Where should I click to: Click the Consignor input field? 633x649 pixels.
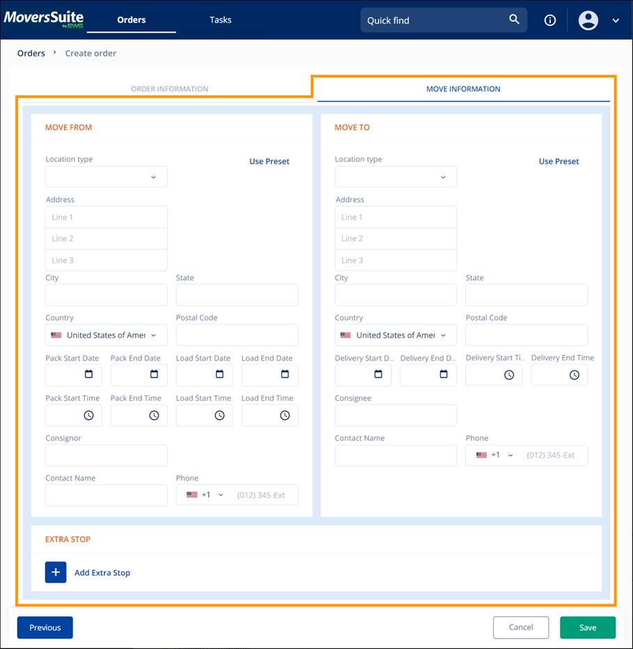(106, 455)
